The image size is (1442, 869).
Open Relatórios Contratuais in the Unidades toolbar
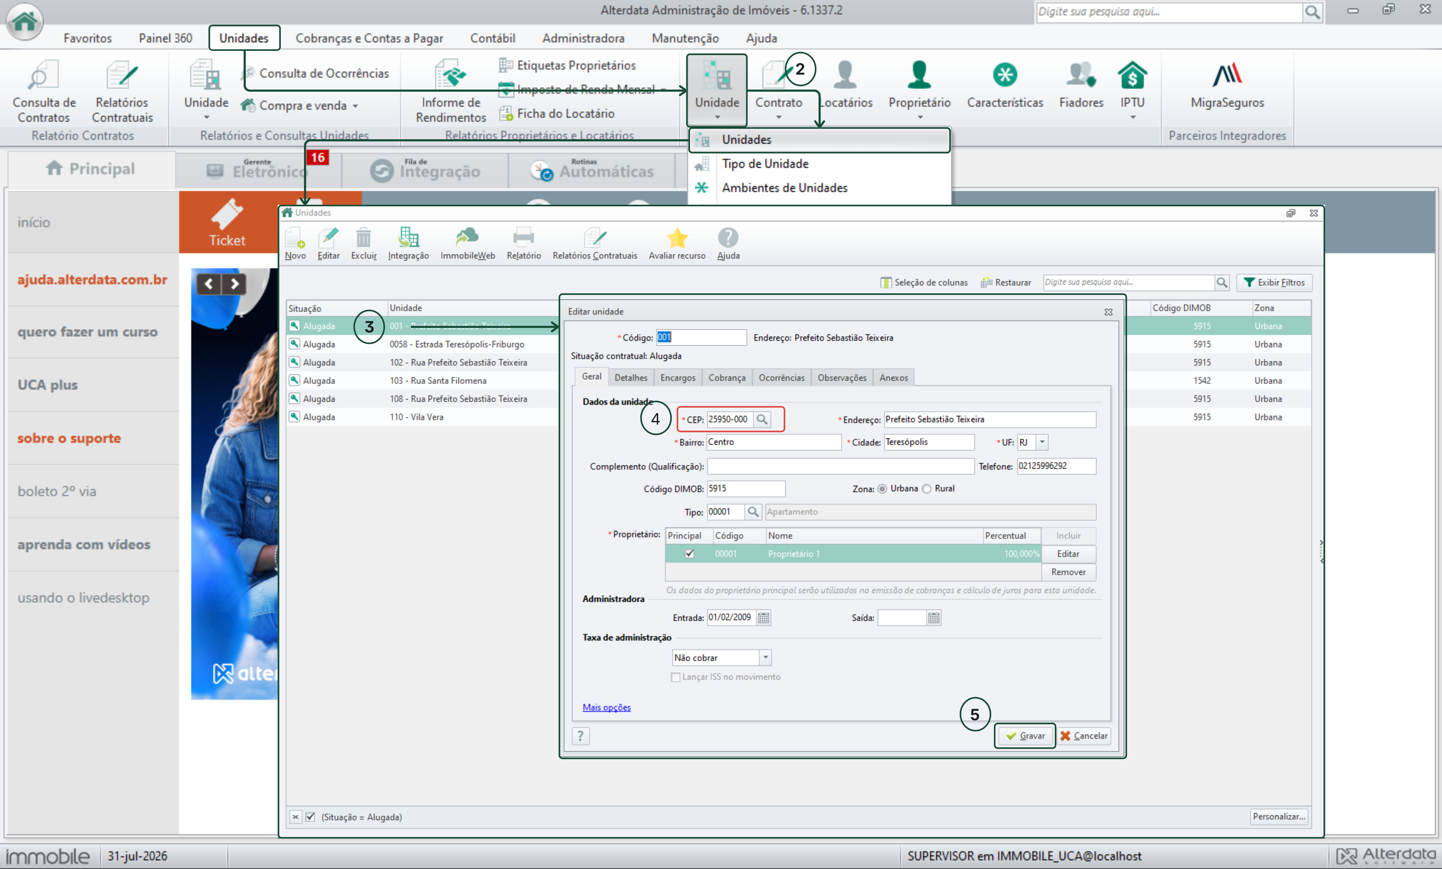594,243
